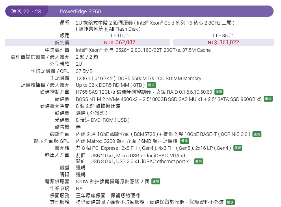
Task: Click the 作業系統 label
Action: pyautogui.click(x=60, y=188)
